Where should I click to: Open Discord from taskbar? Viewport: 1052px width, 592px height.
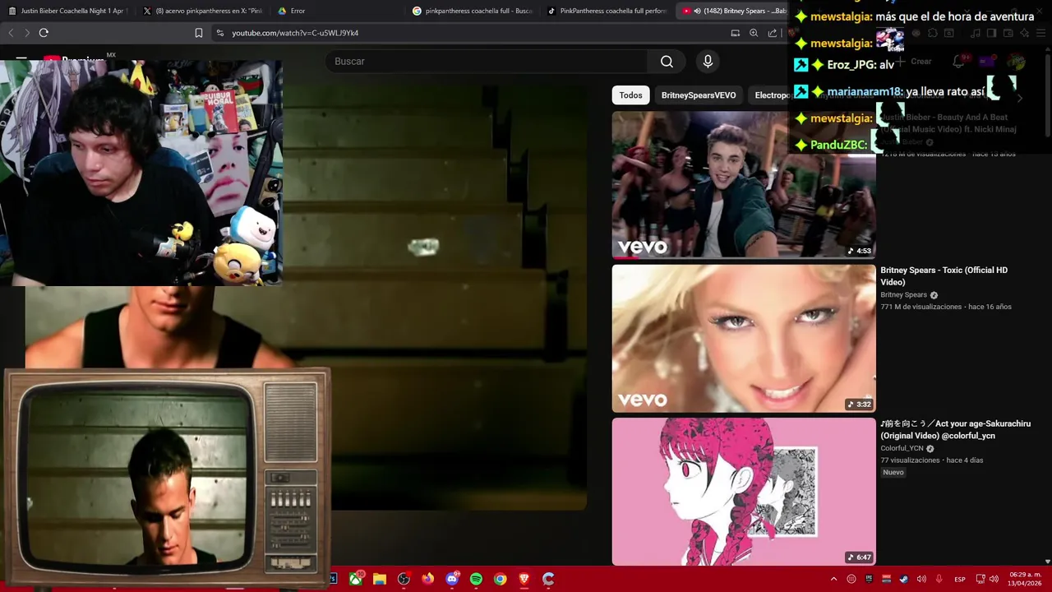tap(452, 579)
